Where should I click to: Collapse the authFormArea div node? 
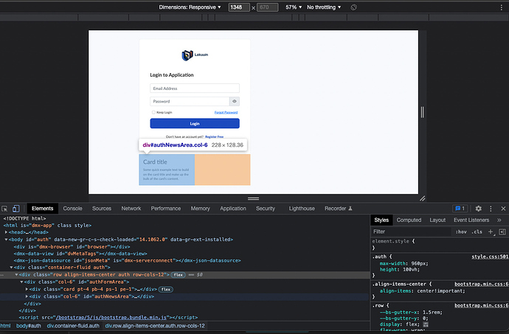(21, 282)
